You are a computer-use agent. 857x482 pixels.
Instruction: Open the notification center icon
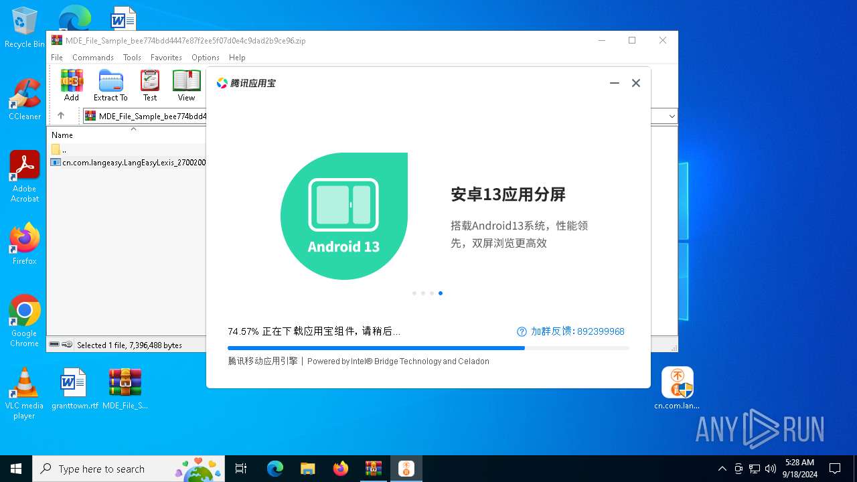[x=835, y=469]
